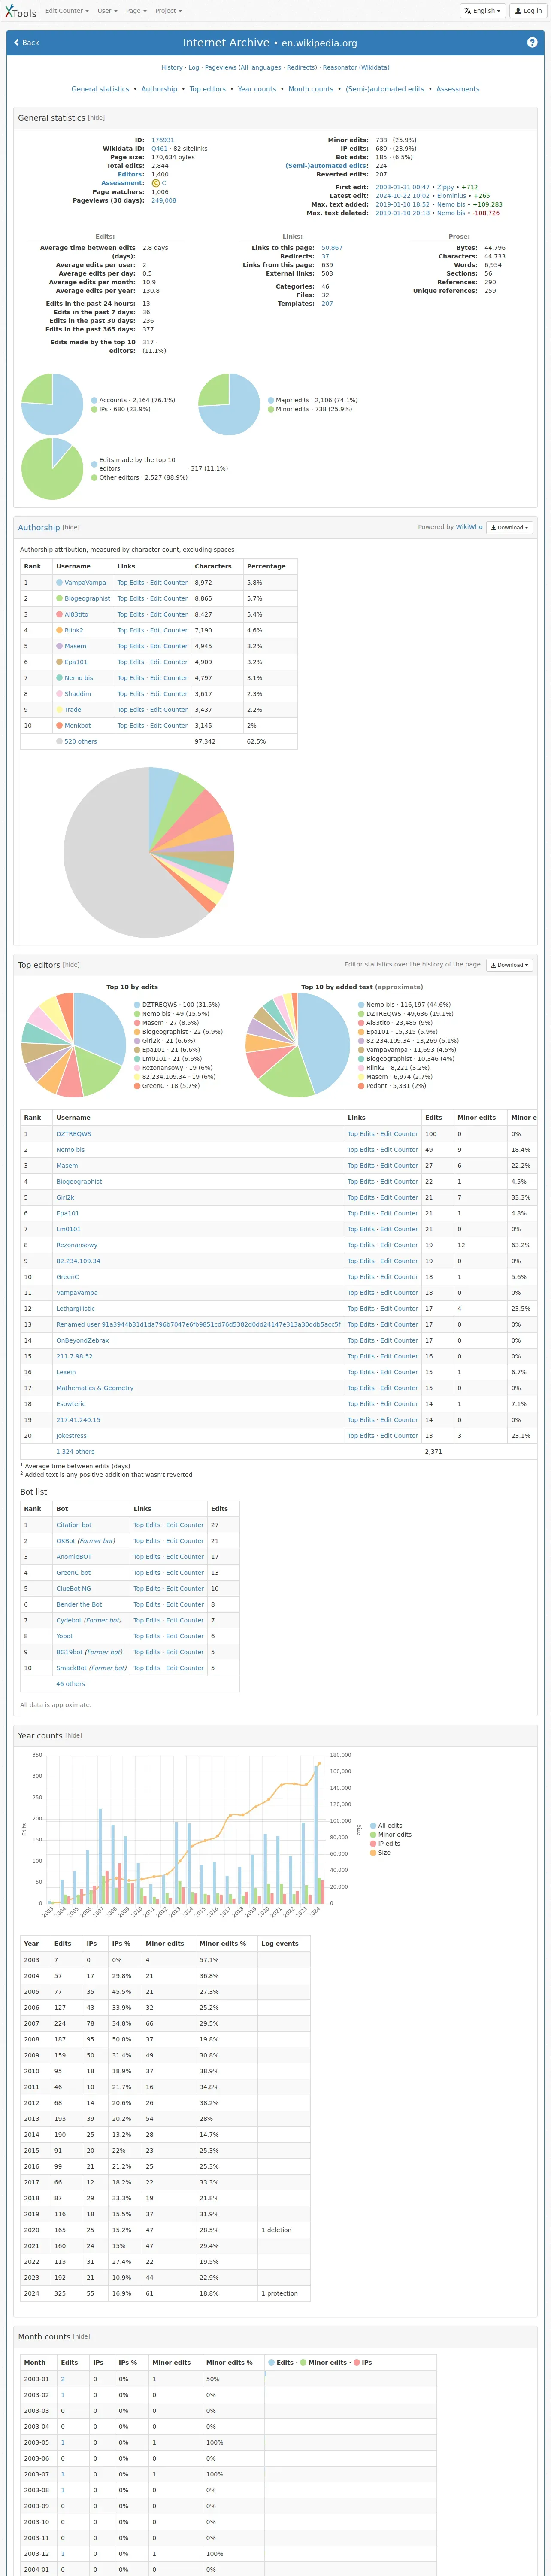Open the History link
This screenshot has width=551, height=2576.
(x=172, y=68)
